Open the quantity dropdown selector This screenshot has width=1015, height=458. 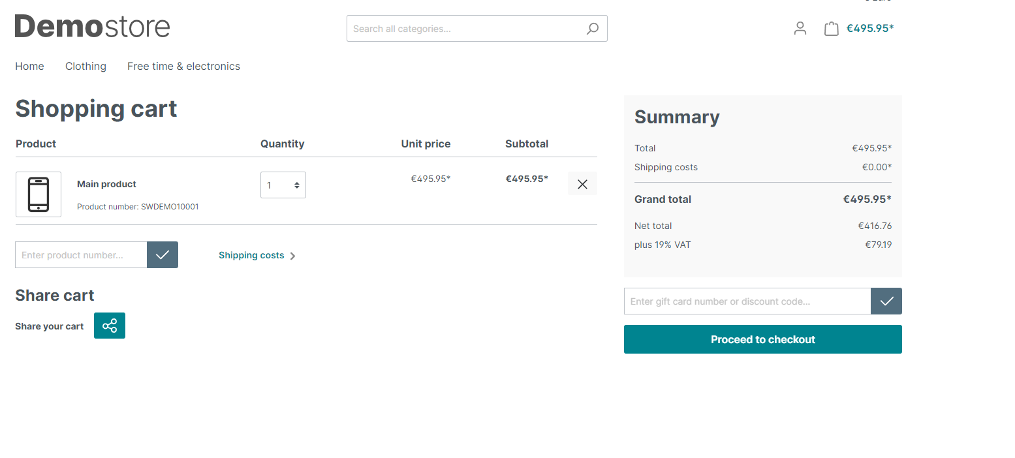pos(283,185)
